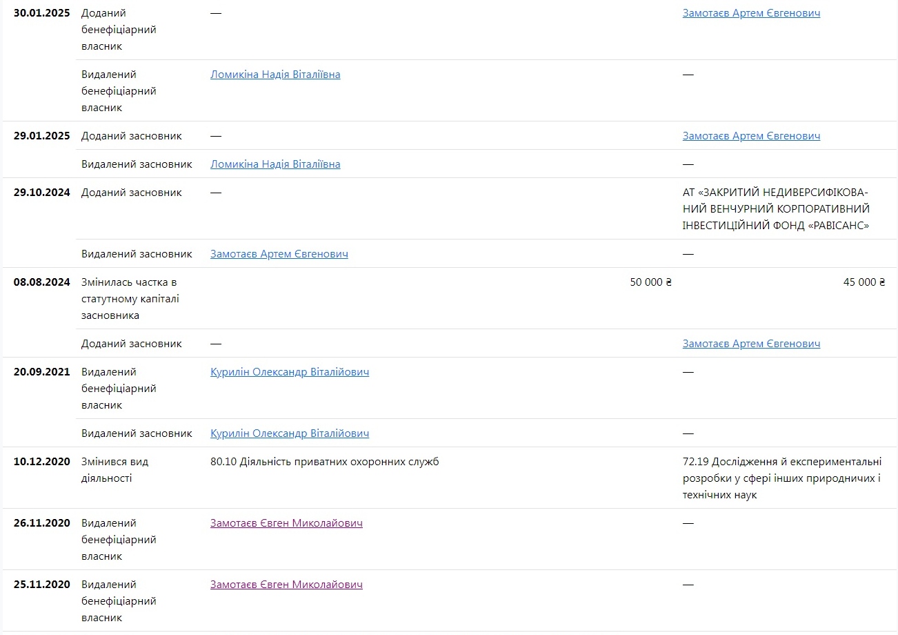Viewport: 898px width, 635px height.
Task: Click the 20.09.2021 date cell
Action: pos(41,372)
